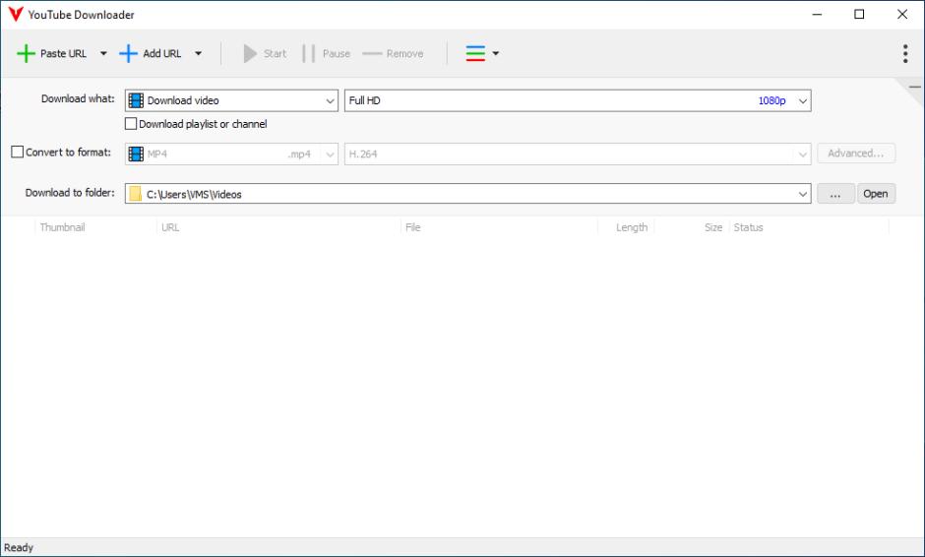The width and height of the screenshot is (925, 557).
Task: Click the blue plus Add URL icon
Action: click(128, 54)
